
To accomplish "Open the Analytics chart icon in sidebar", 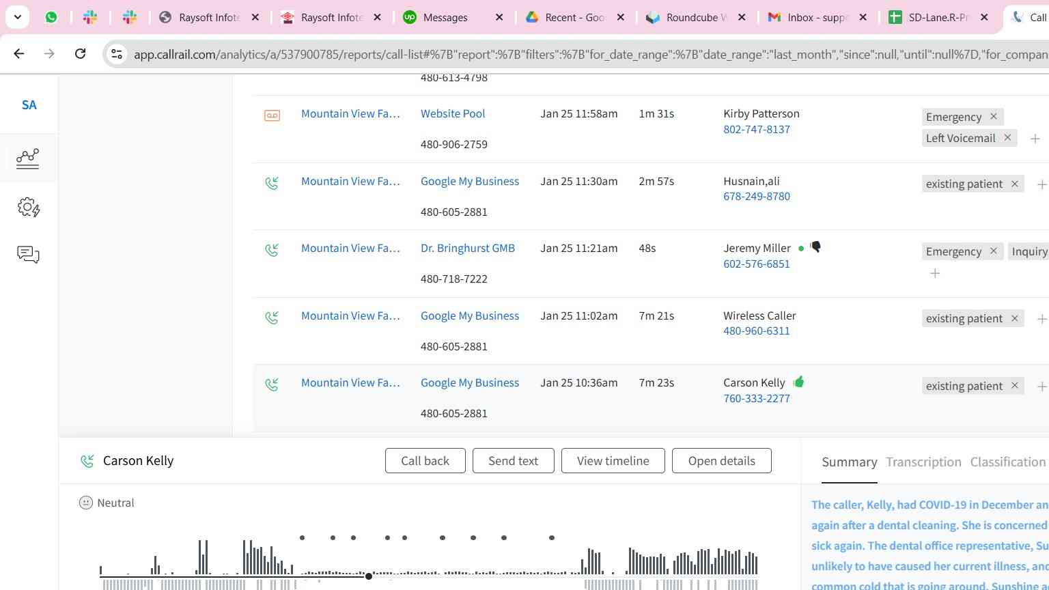I will tap(28, 158).
